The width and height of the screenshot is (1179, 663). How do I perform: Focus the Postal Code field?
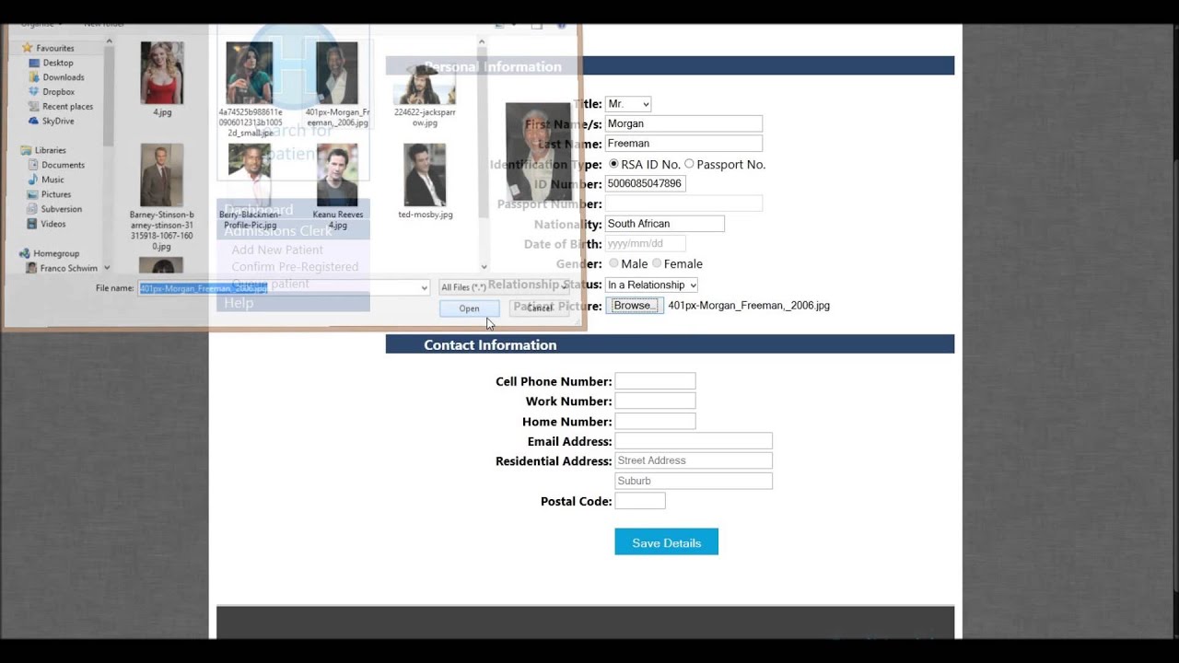[640, 501]
